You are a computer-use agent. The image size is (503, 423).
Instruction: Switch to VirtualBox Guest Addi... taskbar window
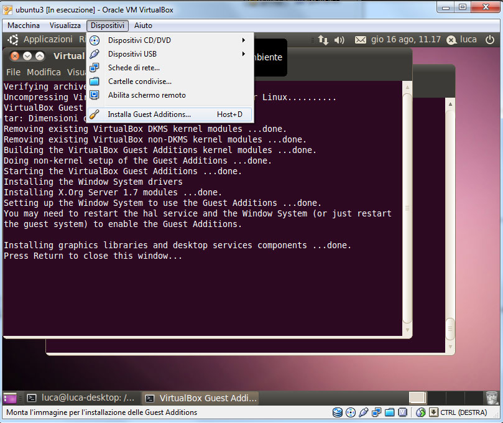pos(201,398)
